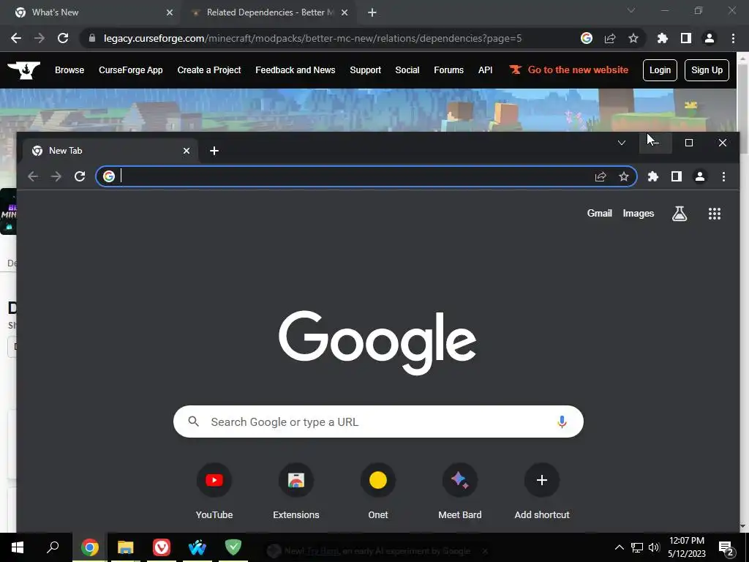The height and width of the screenshot is (562, 749).
Task: Open Search Labs flask icon
Action: point(680,214)
